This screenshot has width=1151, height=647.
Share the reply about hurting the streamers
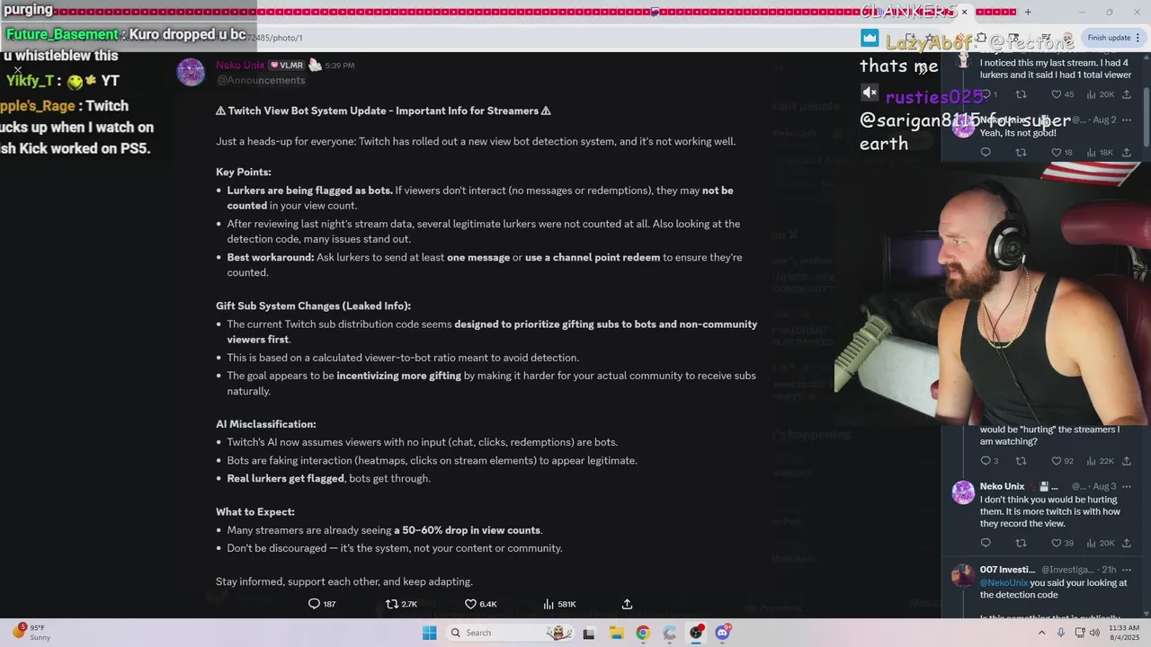pos(1127,461)
